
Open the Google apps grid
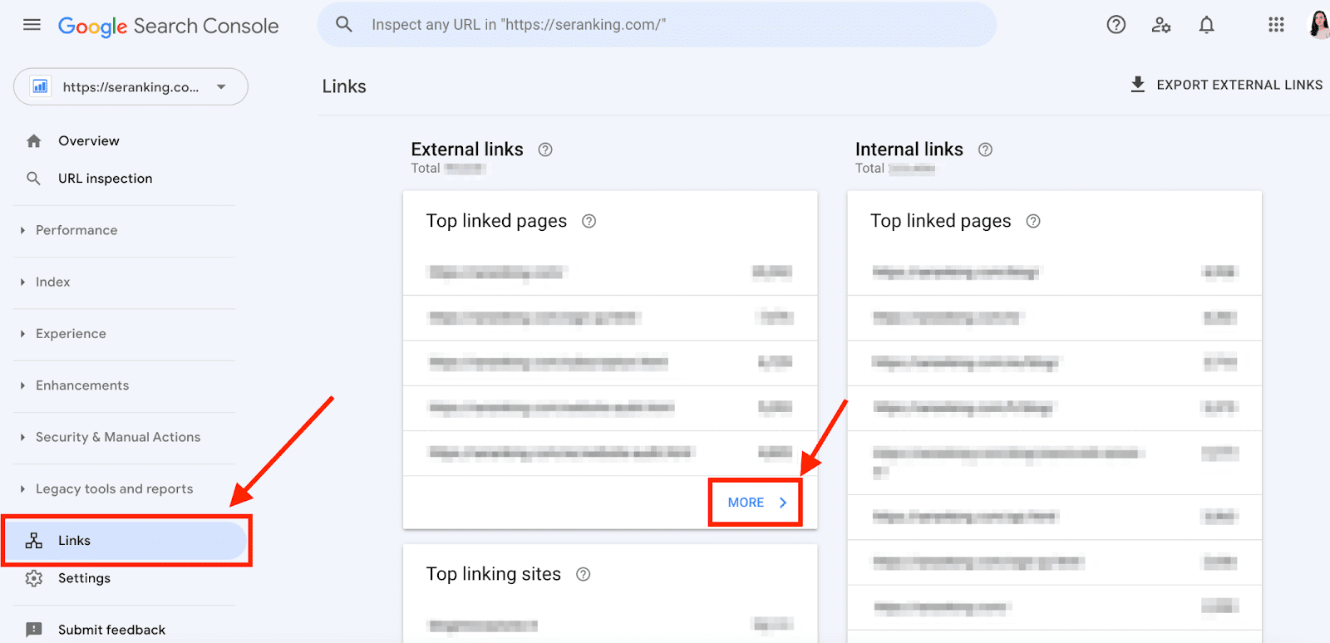pos(1276,25)
